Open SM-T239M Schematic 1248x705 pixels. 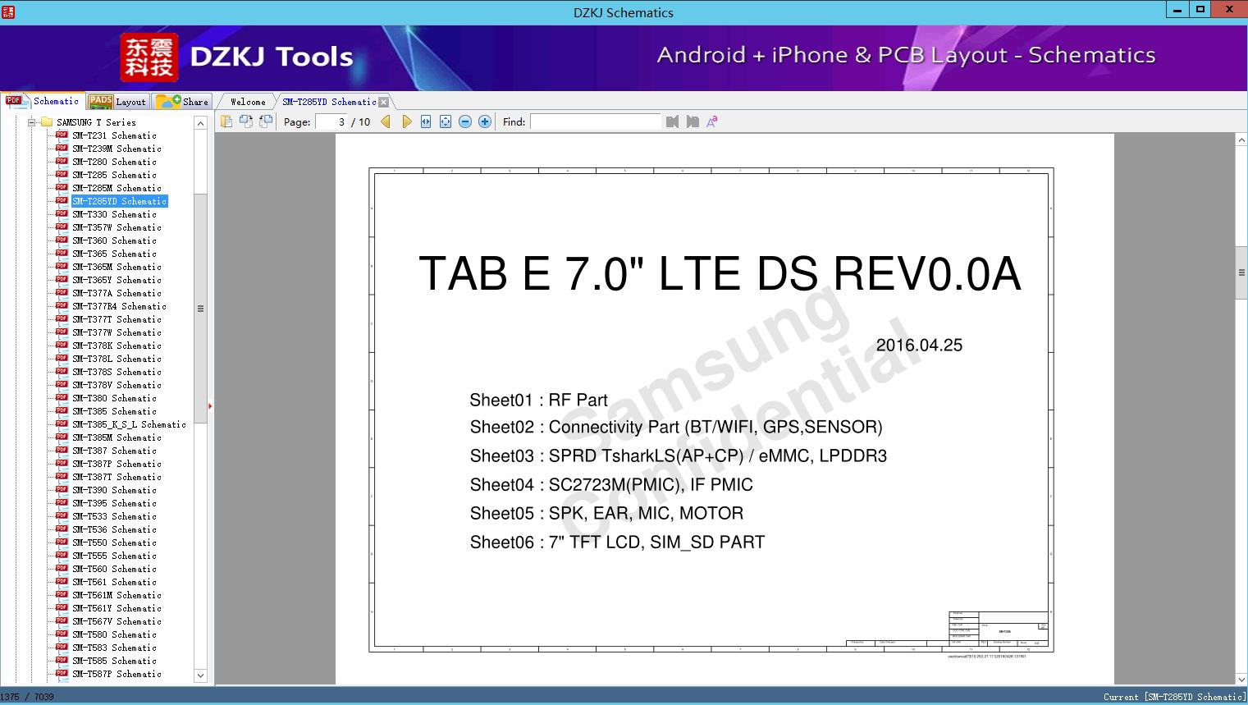117,149
